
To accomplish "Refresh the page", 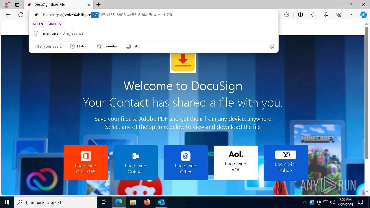I will coord(21,15).
